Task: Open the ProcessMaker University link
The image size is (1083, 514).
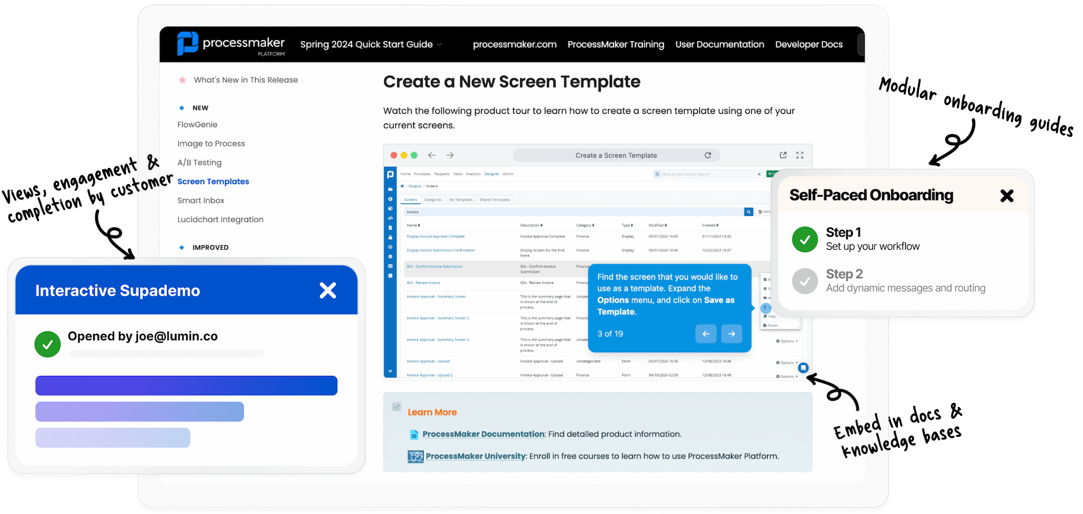Action: (476, 456)
